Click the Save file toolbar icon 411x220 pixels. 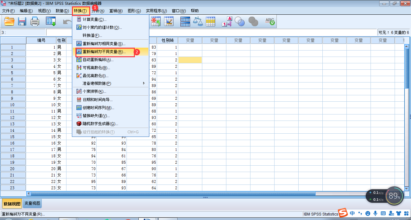[x=22, y=21]
